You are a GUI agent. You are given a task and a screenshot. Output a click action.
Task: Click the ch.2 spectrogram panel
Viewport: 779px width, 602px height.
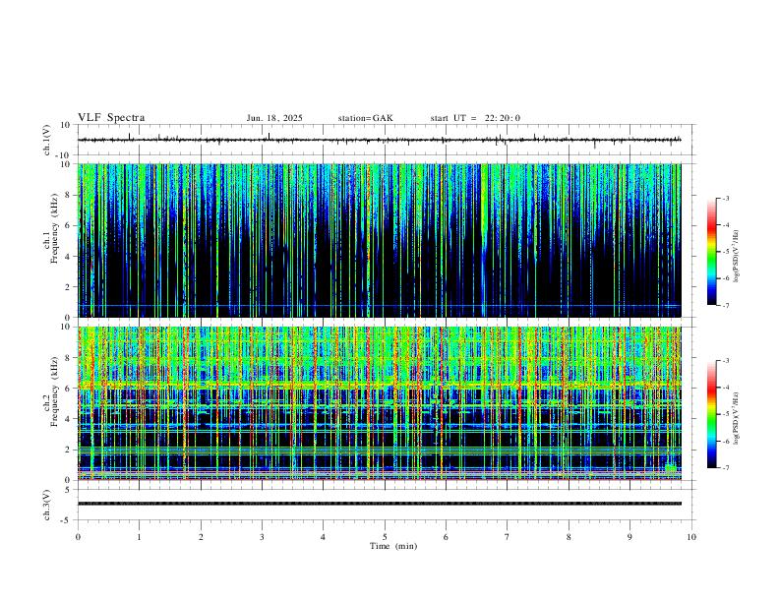(380, 403)
